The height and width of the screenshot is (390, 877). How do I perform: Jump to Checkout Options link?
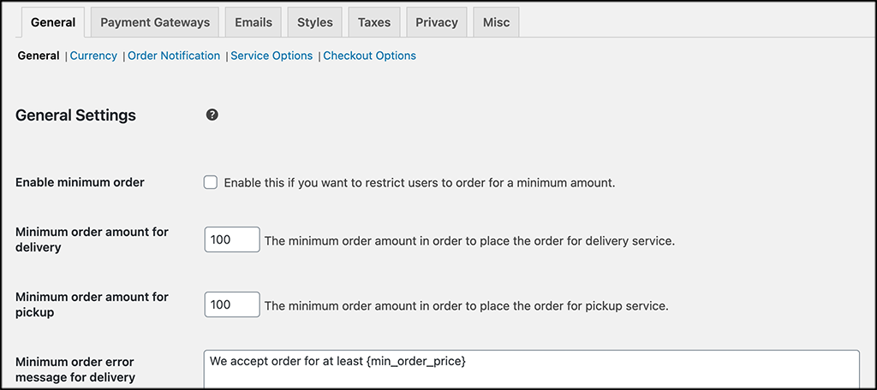point(370,56)
